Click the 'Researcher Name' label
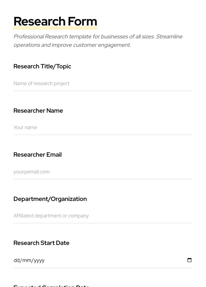Screen dimensions: 206x287 coord(38,111)
